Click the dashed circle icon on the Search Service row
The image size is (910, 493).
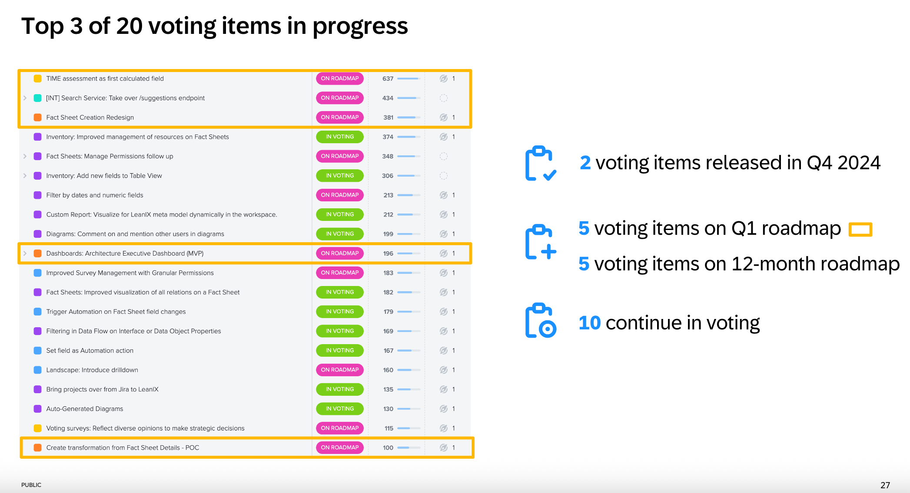pyautogui.click(x=443, y=98)
